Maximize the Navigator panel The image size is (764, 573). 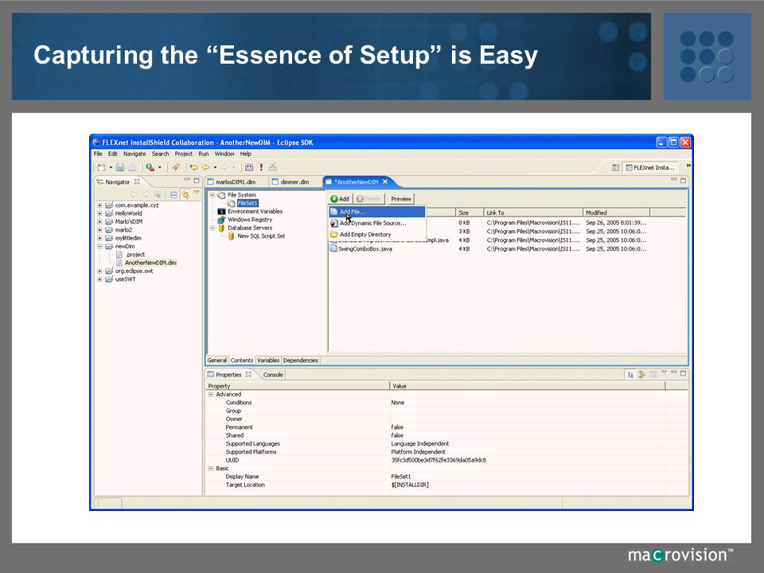click(197, 181)
